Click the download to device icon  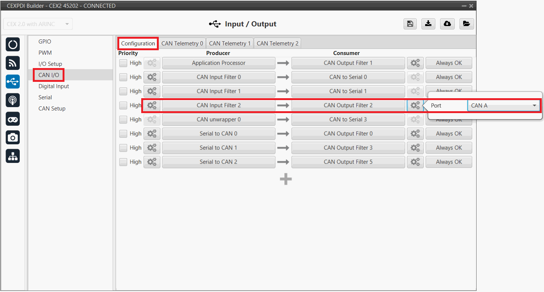428,24
